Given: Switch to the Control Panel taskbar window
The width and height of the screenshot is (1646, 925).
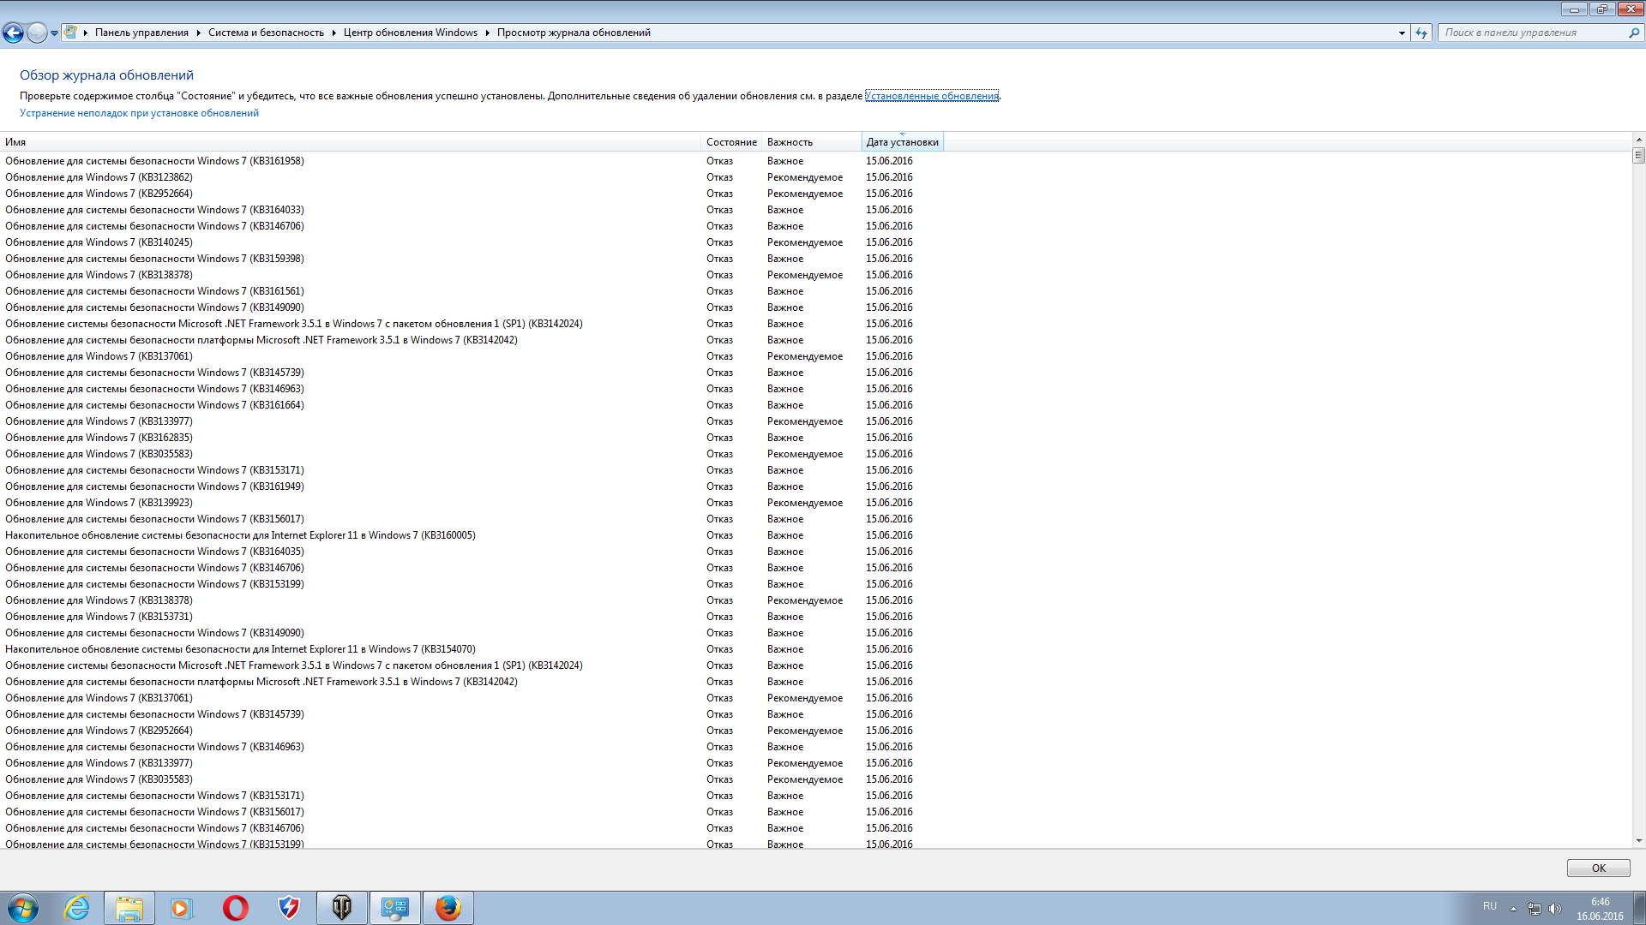Looking at the screenshot, I should tap(395, 908).
